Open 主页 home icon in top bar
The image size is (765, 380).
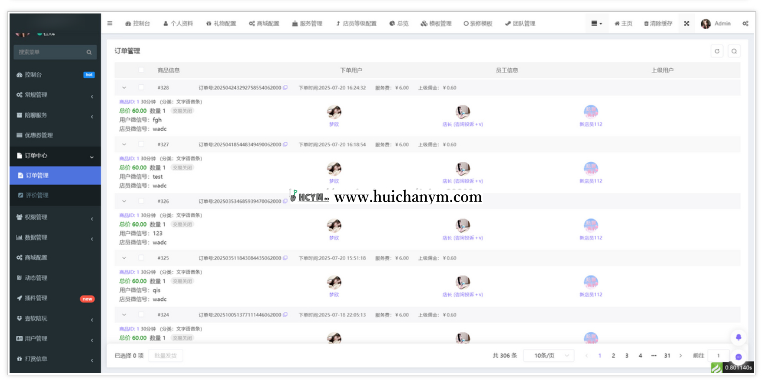click(x=623, y=23)
